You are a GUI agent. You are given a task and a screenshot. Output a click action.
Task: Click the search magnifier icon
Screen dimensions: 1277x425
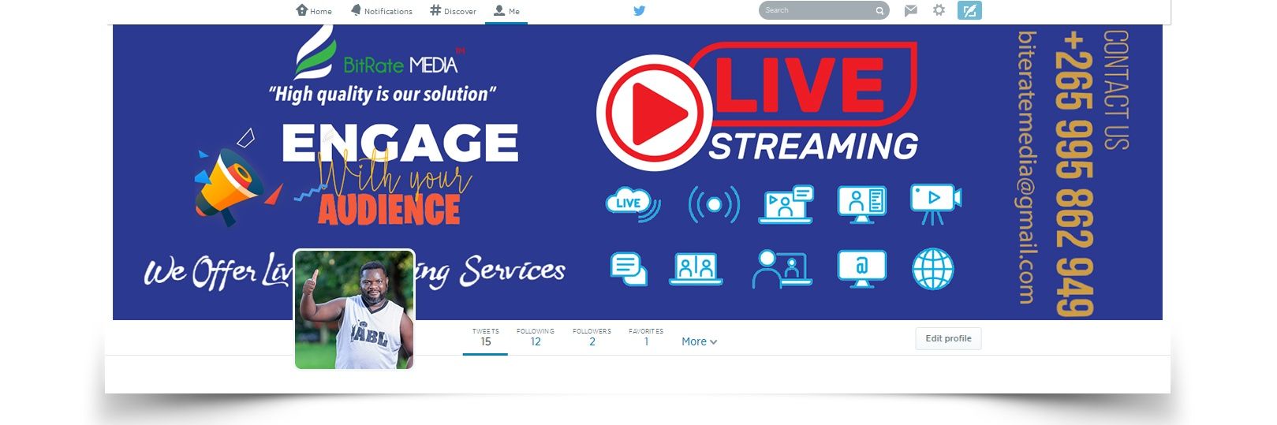click(879, 11)
